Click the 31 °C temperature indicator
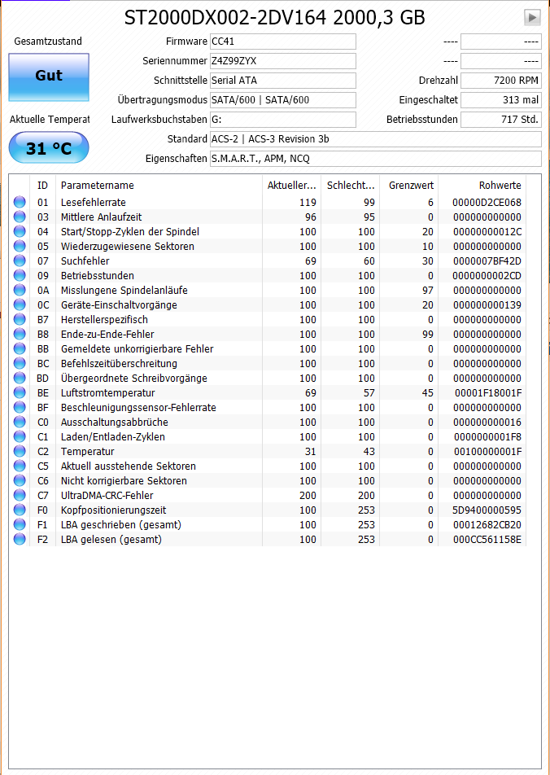Image resolution: width=550 pixels, height=775 pixels. (49, 148)
